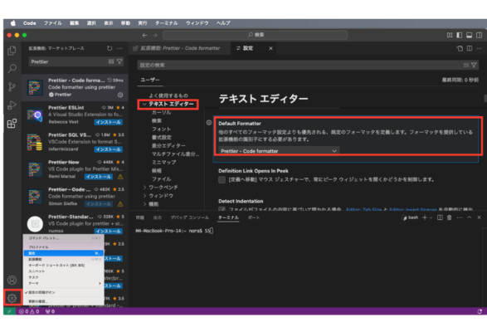This screenshot has height=332, width=487.
Task: Select the ユーザー settings scope tab
Action: tap(150, 80)
